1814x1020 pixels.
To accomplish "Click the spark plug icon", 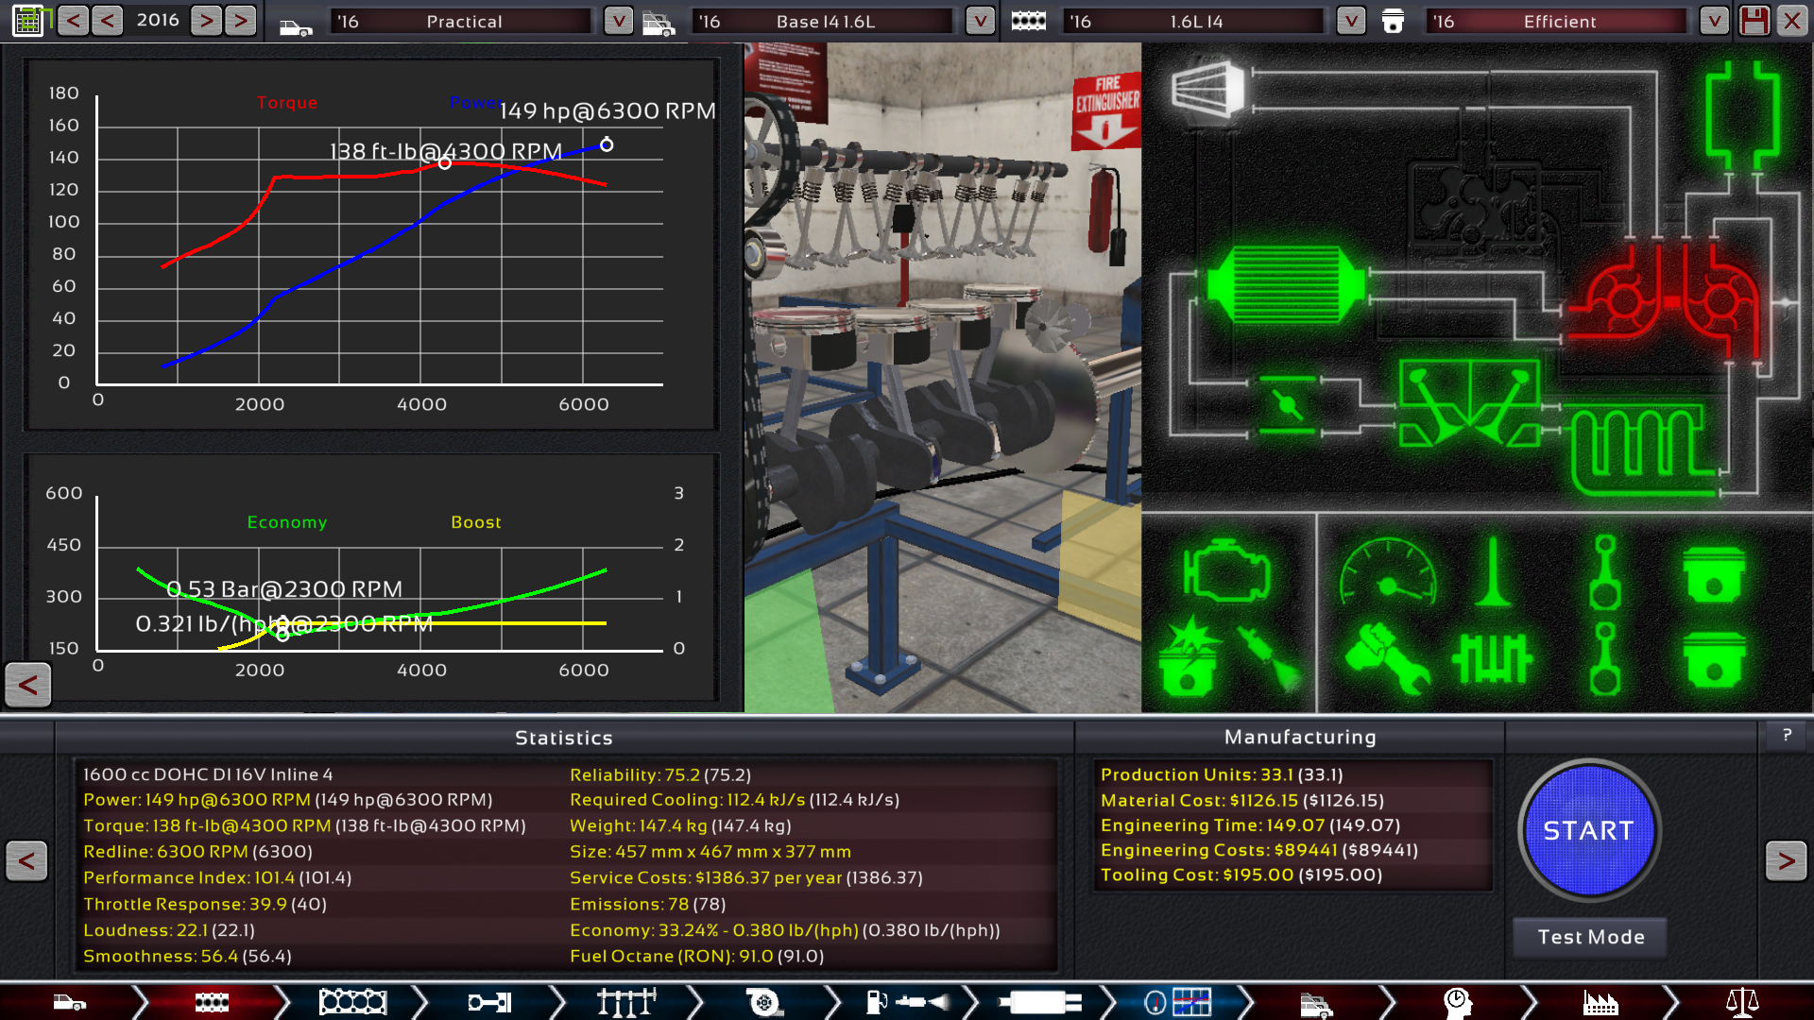I will pos(1269,658).
